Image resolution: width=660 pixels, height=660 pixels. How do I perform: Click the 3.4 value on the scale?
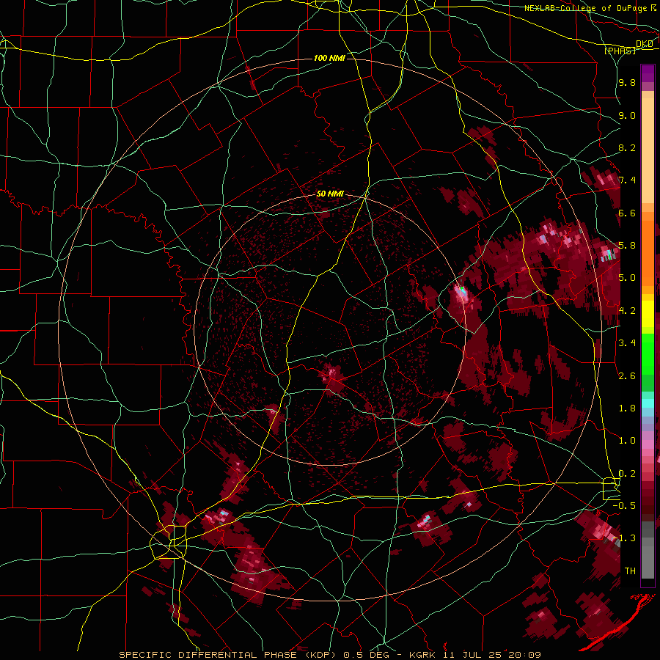[x=627, y=342]
